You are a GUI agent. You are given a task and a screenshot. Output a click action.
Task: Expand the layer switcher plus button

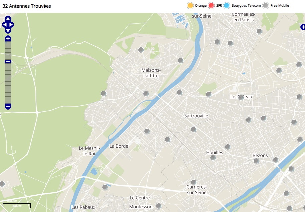303,27
